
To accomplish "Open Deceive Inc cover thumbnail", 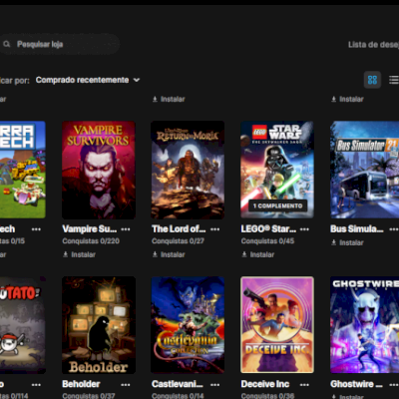I will click(277, 325).
